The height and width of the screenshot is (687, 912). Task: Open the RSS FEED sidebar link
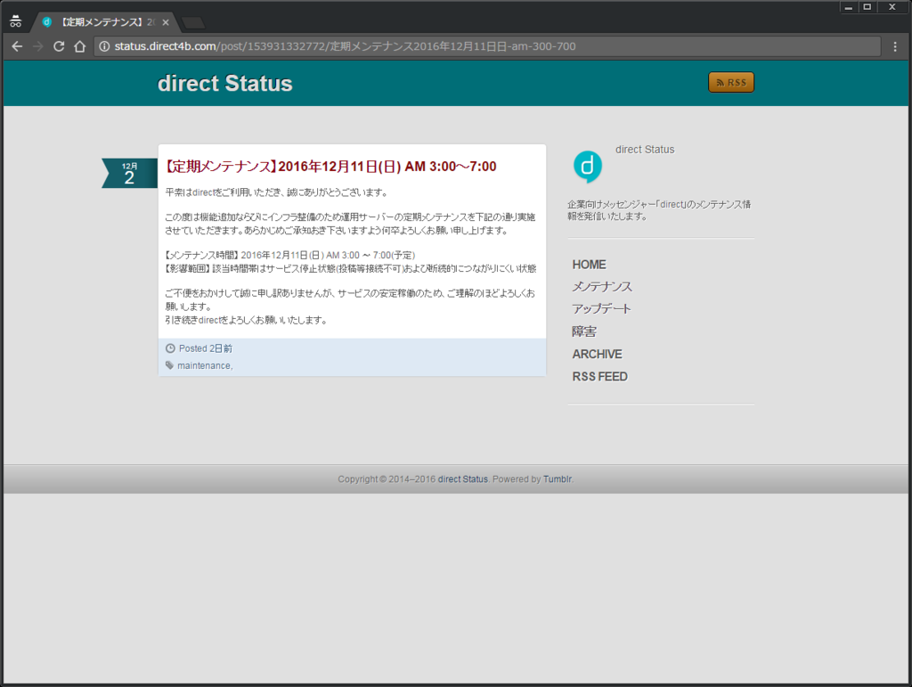(x=599, y=377)
